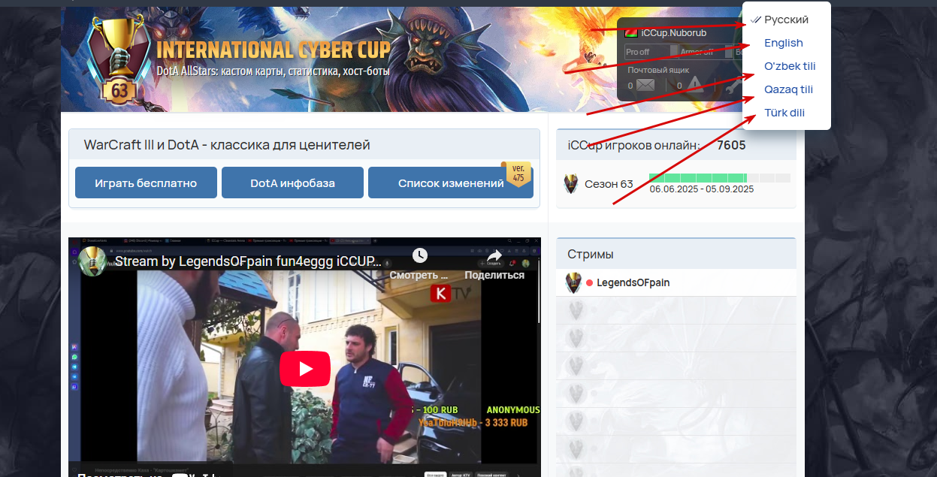Click the season 63 trophy badge logo
The image size is (937, 477).
pos(119,59)
